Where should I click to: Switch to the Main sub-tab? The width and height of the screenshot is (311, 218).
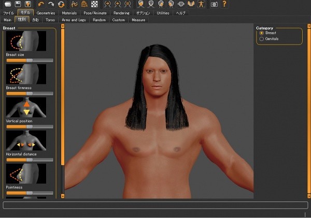(x=7, y=20)
